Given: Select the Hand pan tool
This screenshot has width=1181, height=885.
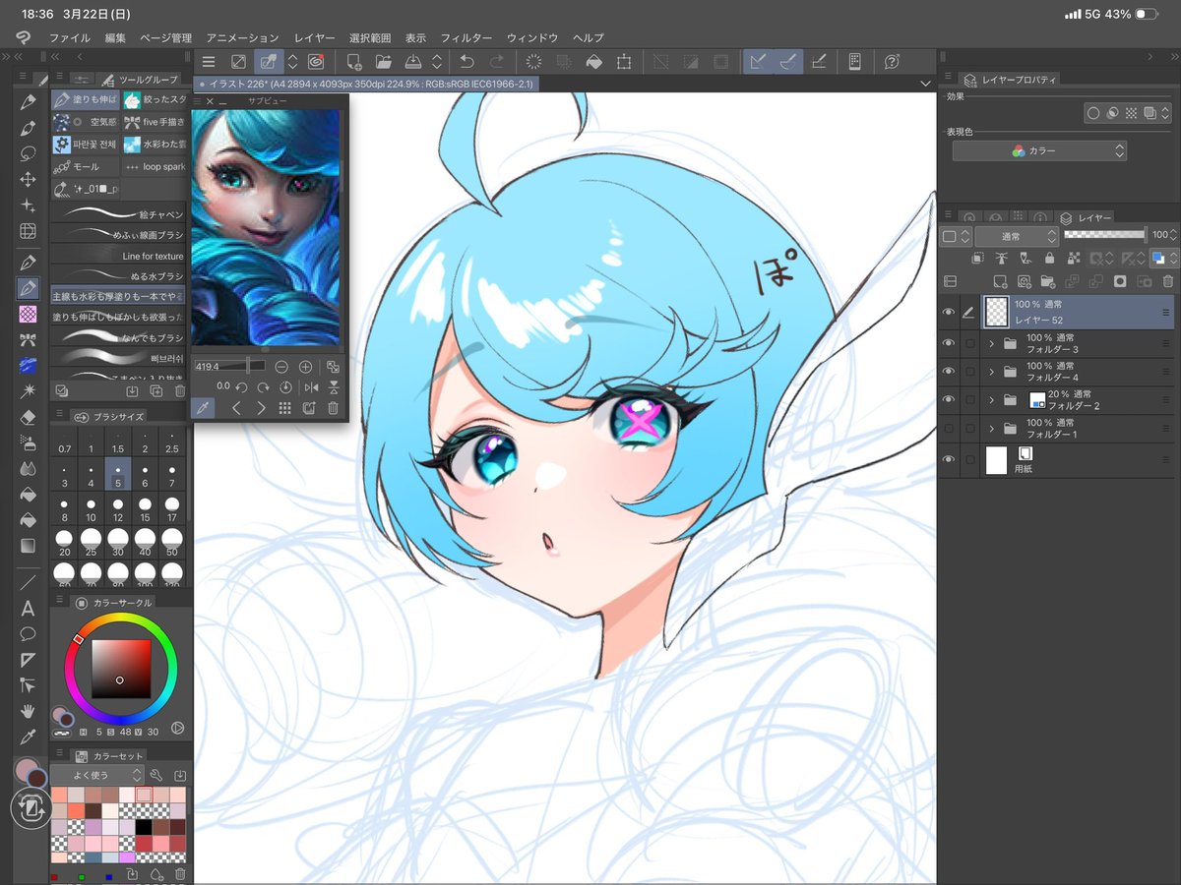Looking at the screenshot, I should coord(28,711).
